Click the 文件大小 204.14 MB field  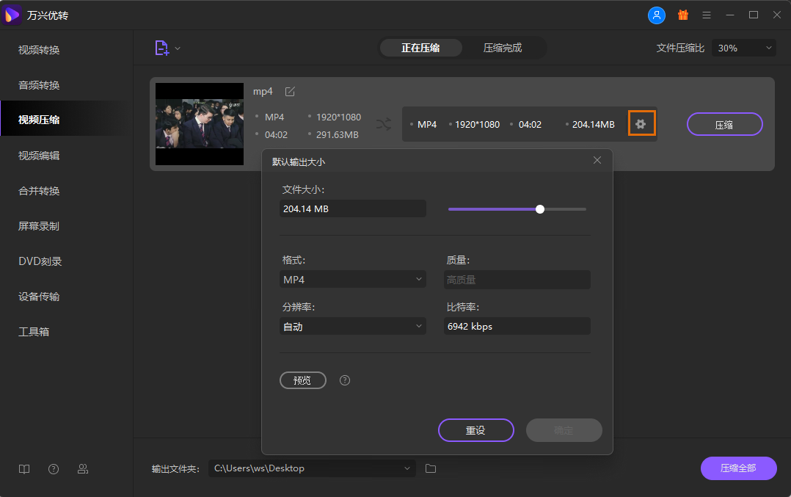pyautogui.click(x=352, y=209)
